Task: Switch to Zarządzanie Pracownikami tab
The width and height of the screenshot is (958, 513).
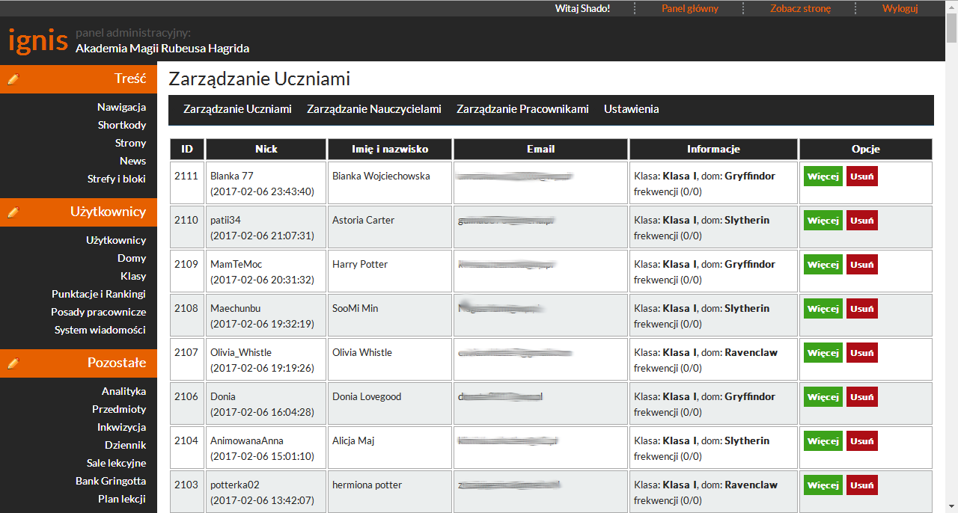Action: (522, 109)
